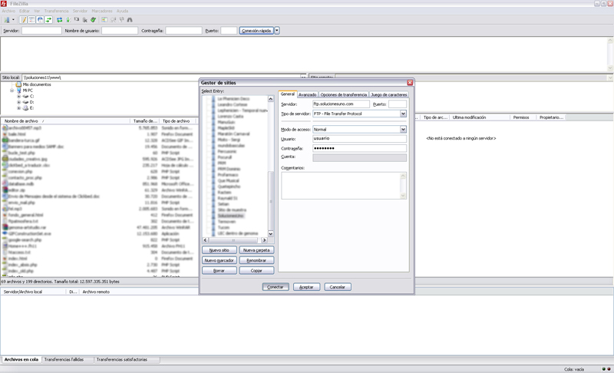Image resolution: width=614 pixels, height=373 pixels.
Task: Open the Archivo menu
Action: pyautogui.click(x=8, y=11)
